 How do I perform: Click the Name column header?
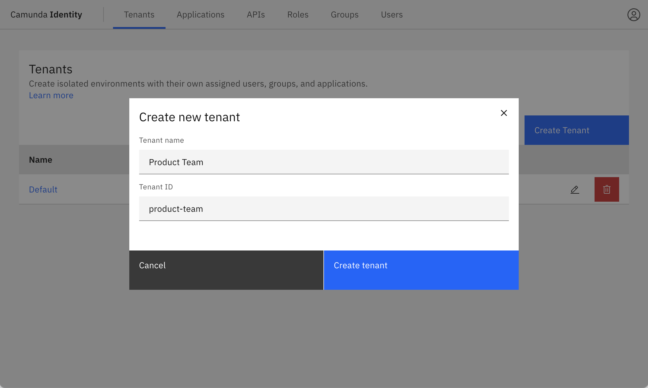click(x=41, y=160)
